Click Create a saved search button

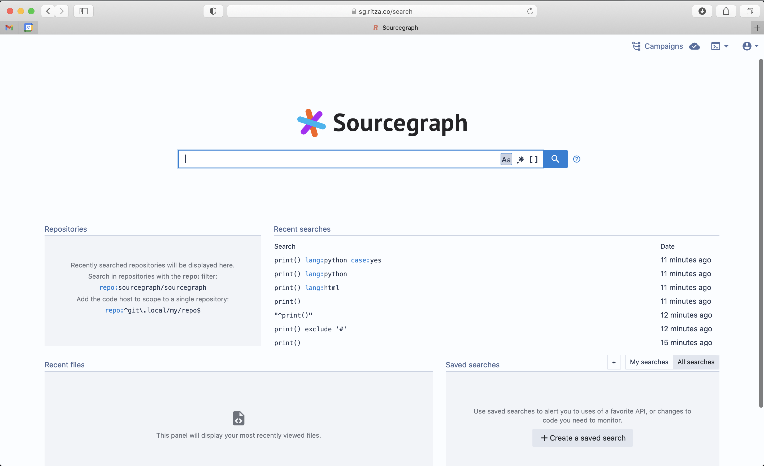click(x=582, y=438)
